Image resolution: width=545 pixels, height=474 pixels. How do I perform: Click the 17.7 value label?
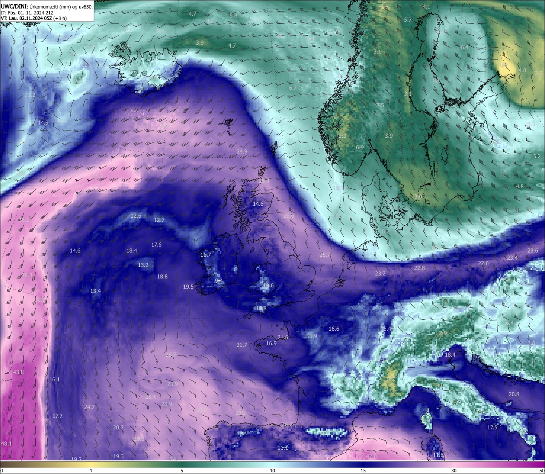(57, 416)
